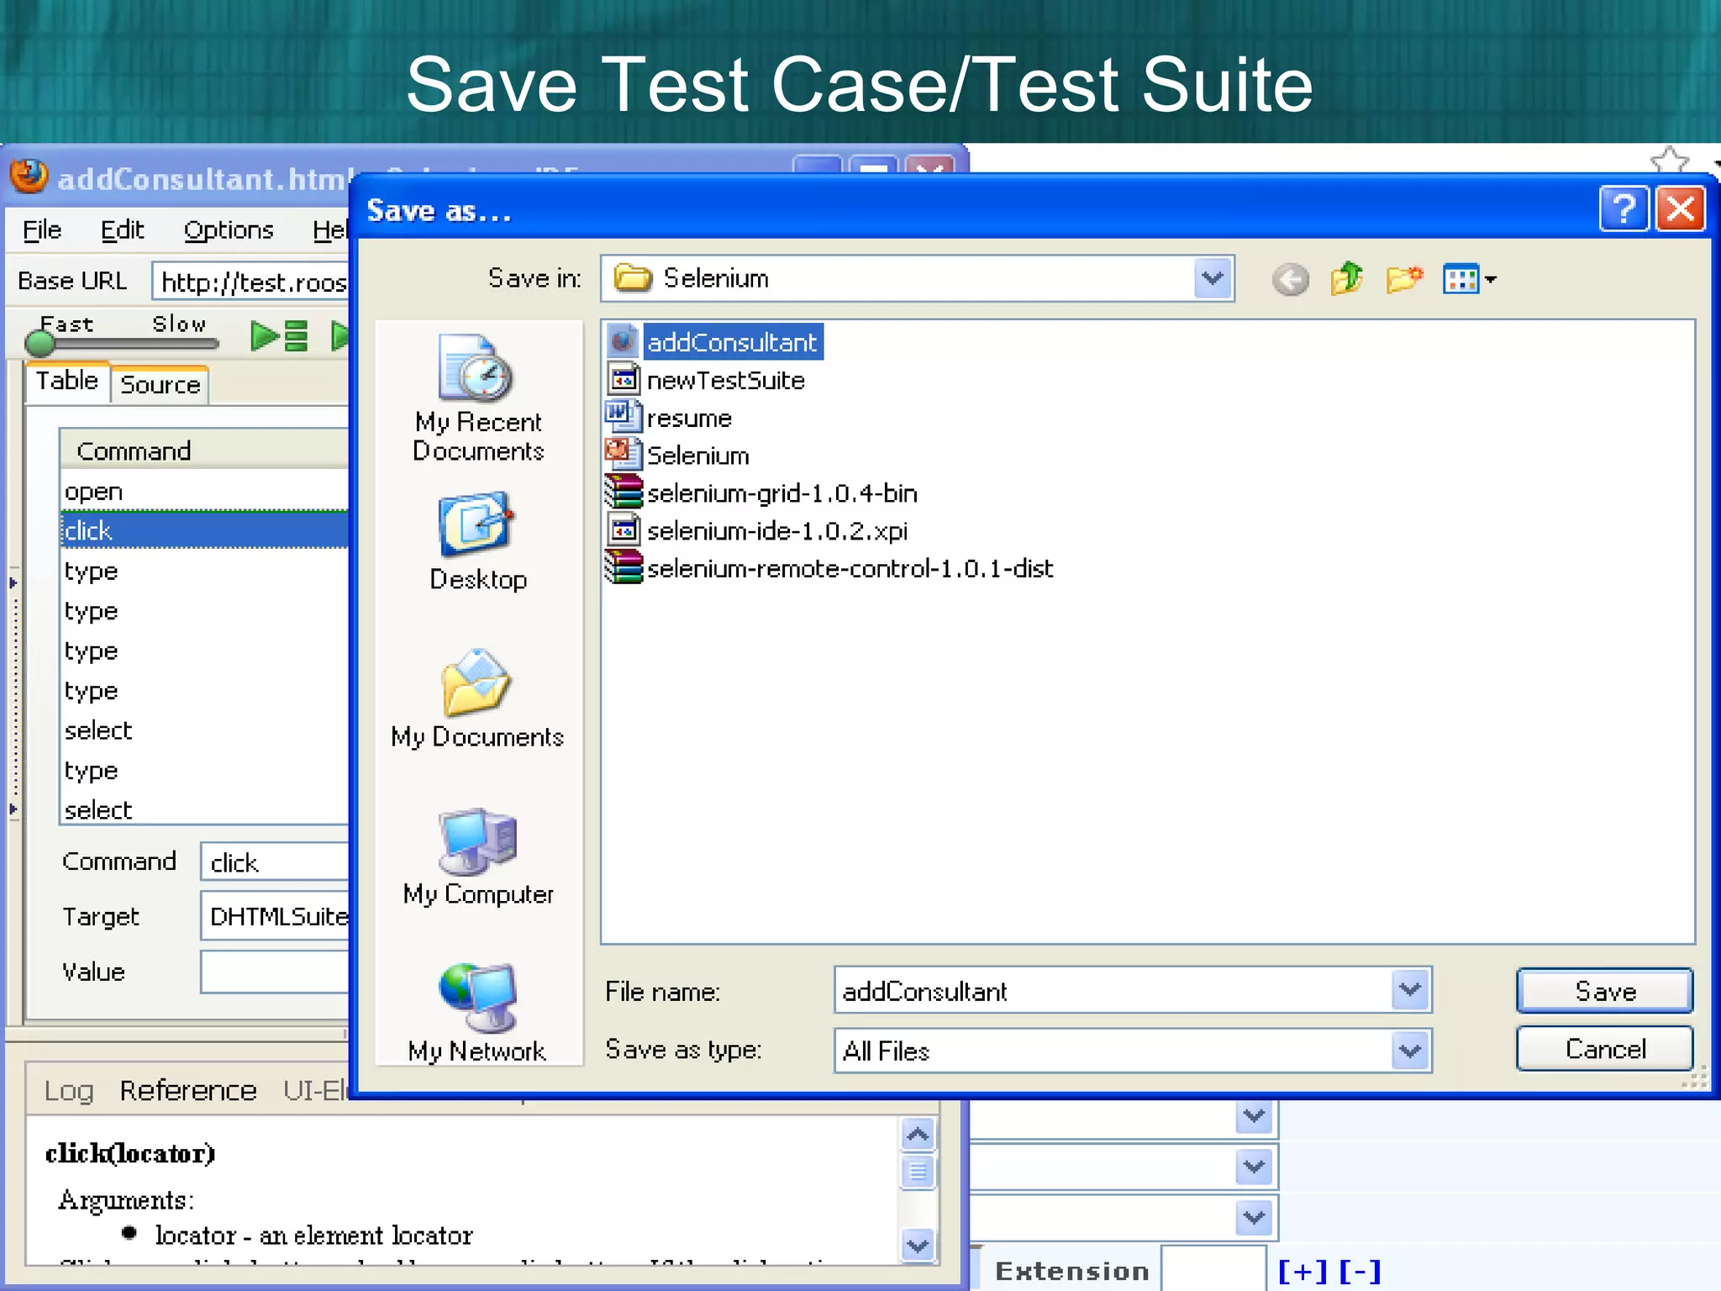Click the Command input field

point(275,862)
